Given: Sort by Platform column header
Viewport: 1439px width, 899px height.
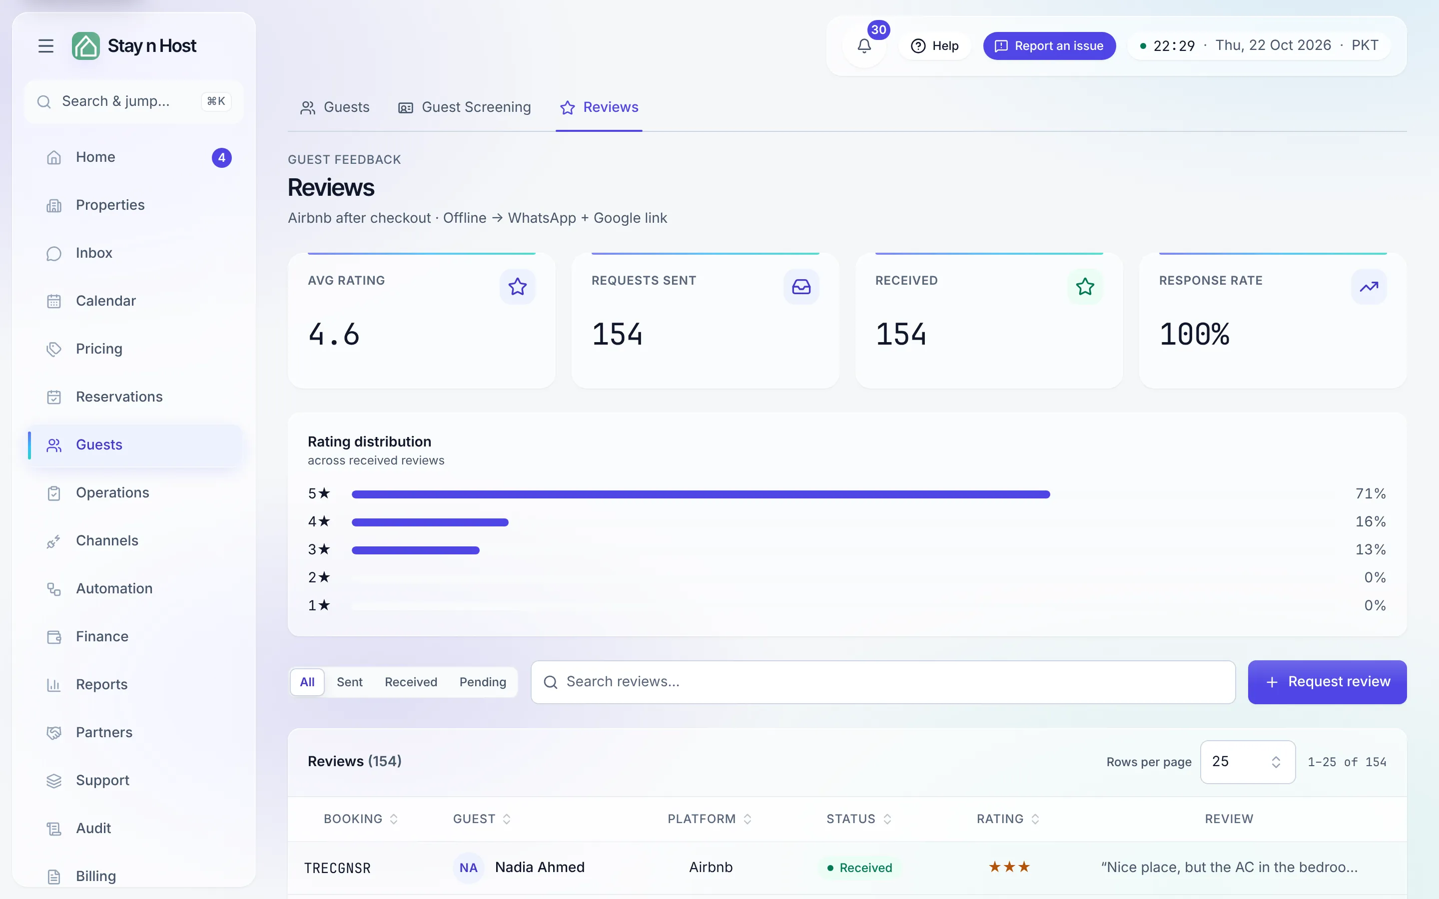Looking at the screenshot, I should point(710,819).
